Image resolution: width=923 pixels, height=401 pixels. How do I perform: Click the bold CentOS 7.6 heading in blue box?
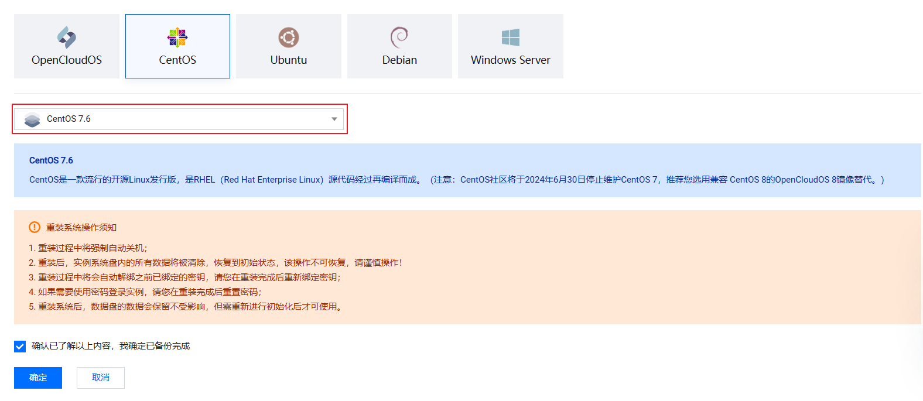click(x=51, y=160)
